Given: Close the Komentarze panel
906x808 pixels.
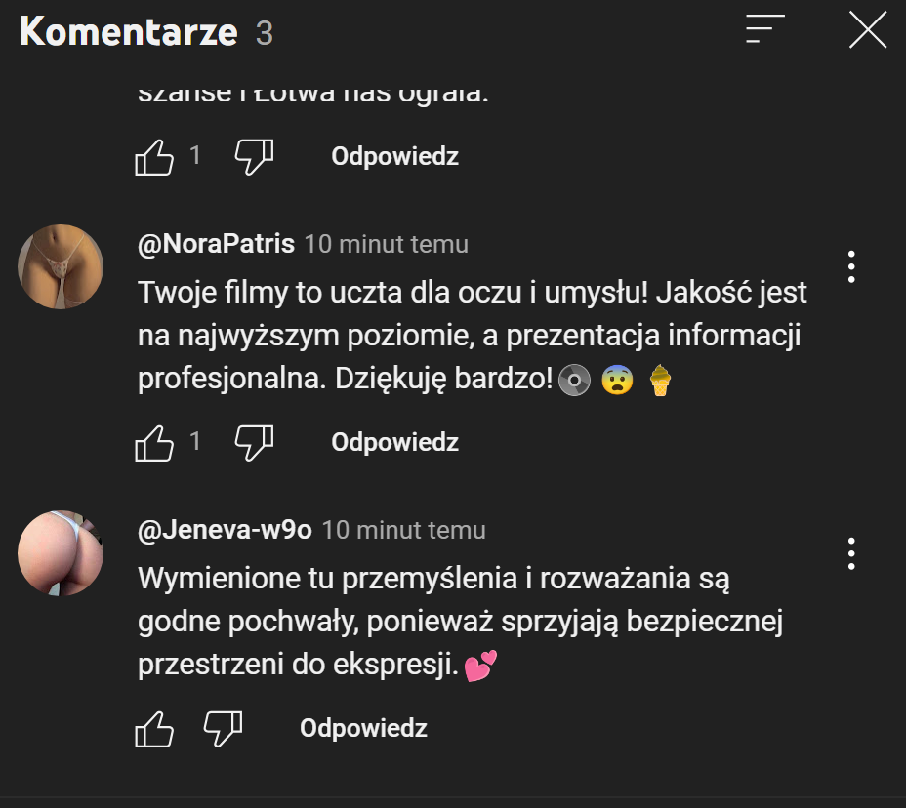Looking at the screenshot, I should point(867,29).
